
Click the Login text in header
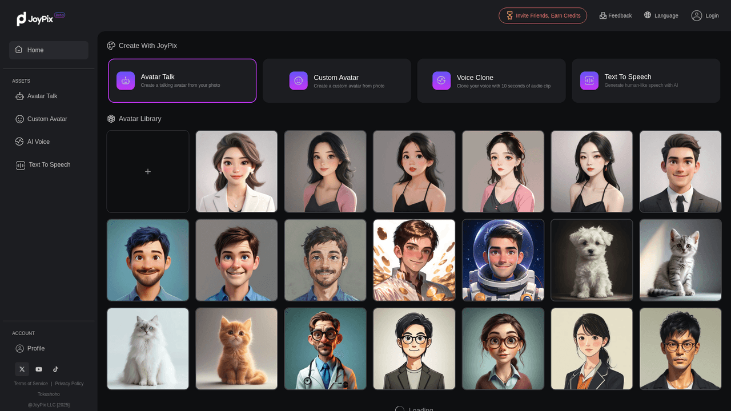click(x=712, y=15)
